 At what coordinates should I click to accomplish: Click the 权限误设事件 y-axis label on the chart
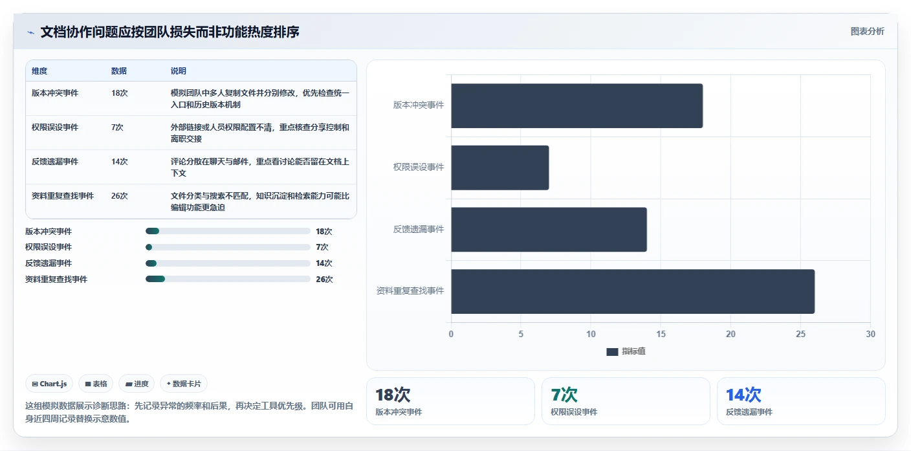[x=419, y=167]
